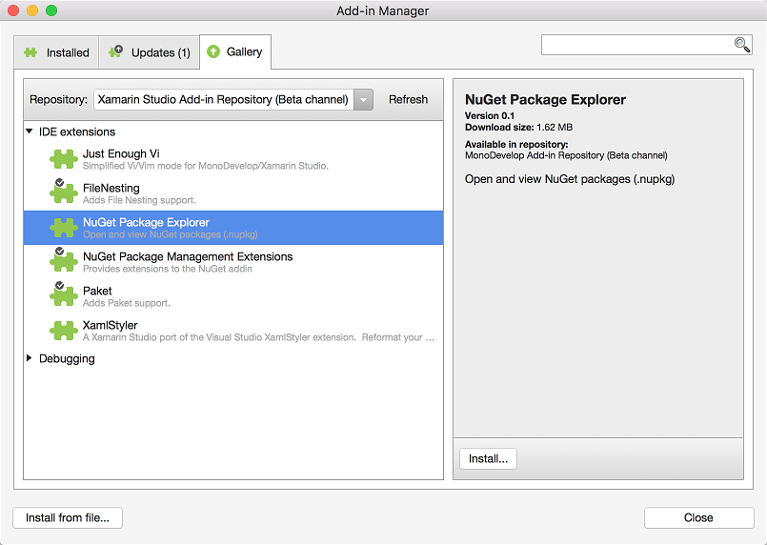The image size is (767, 545).
Task: Expand the Debugging group
Action: coord(29,358)
